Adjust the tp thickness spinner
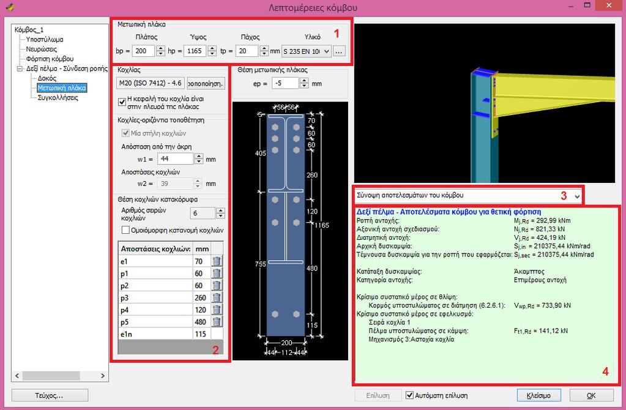Image resolution: width=626 pixels, height=410 pixels. [264, 51]
